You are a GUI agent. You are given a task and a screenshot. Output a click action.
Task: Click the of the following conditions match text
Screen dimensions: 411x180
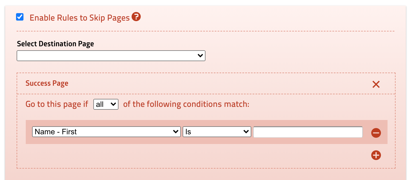pos(186,104)
